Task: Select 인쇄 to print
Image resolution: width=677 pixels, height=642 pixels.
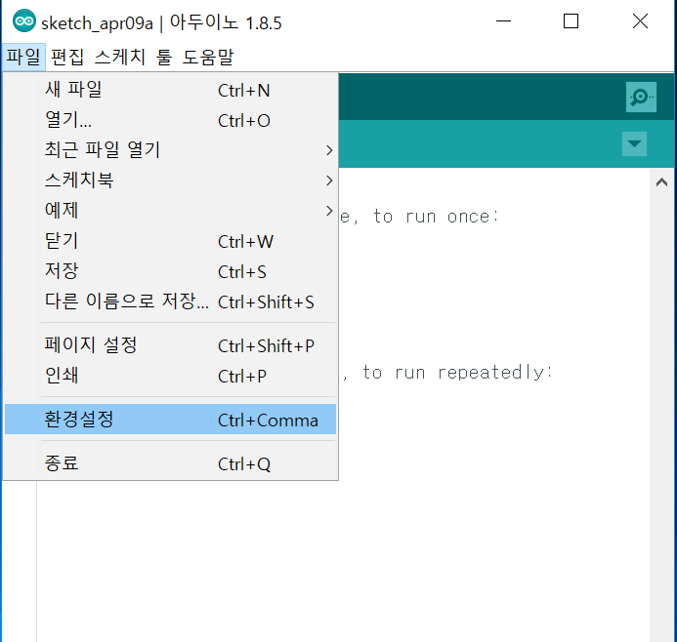Action: tap(171, 376)
